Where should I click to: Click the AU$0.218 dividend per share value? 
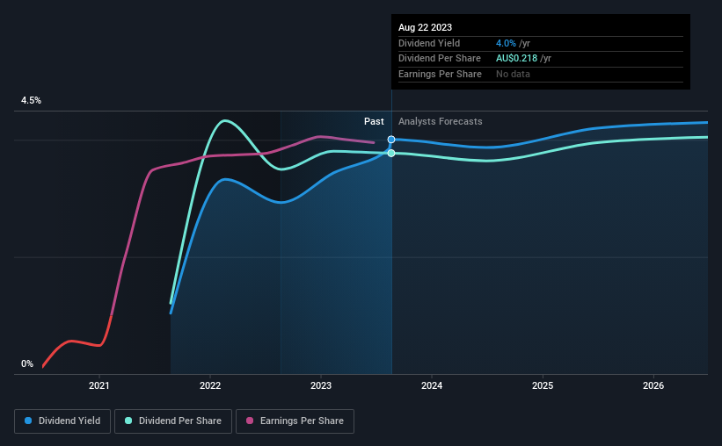tap(516, 59)
